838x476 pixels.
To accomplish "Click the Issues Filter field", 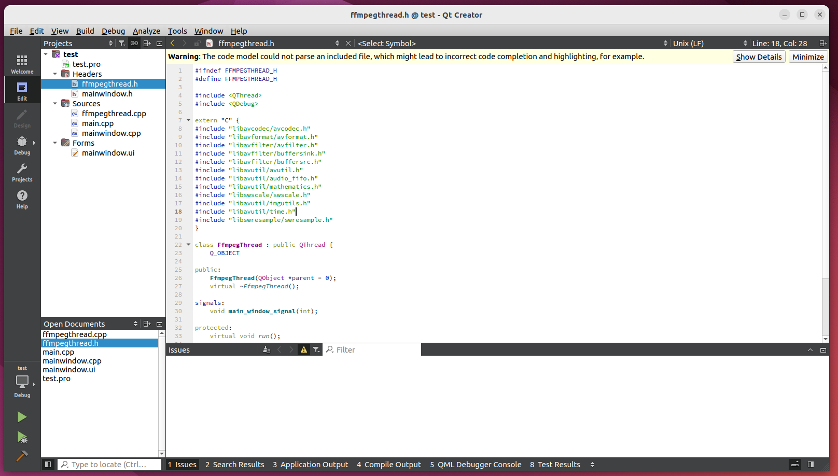I will coord(372,350).
